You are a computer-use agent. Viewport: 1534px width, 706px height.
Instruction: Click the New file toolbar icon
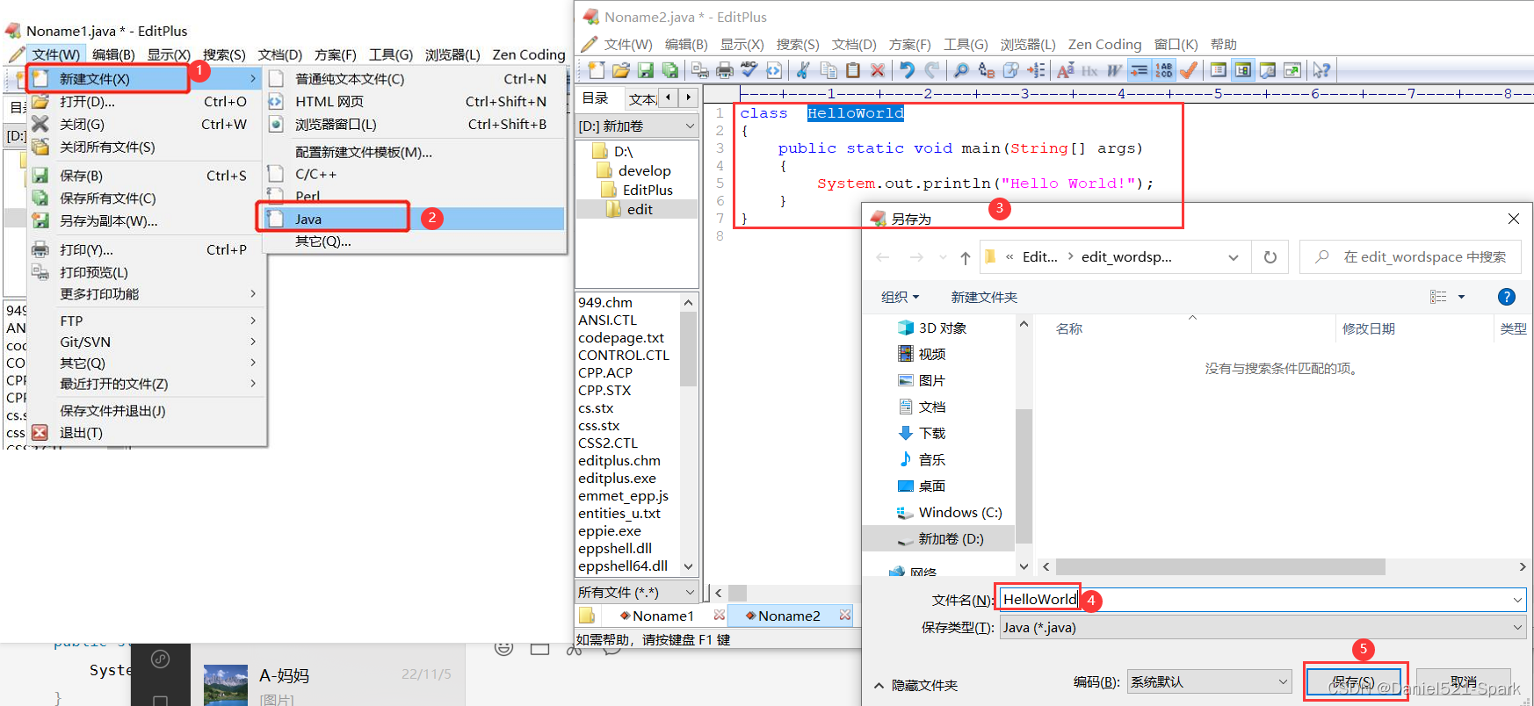point(597,70)
